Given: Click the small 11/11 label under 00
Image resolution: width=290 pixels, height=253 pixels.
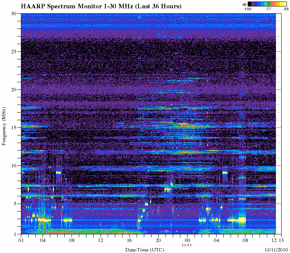Looking at the screenshot, I should pyautogui.click(x=187, y=245).
